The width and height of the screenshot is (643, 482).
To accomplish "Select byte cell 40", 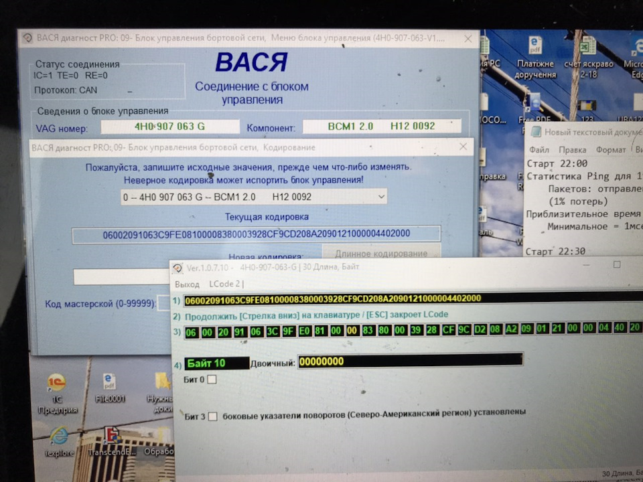I will [x=620, y=327].
